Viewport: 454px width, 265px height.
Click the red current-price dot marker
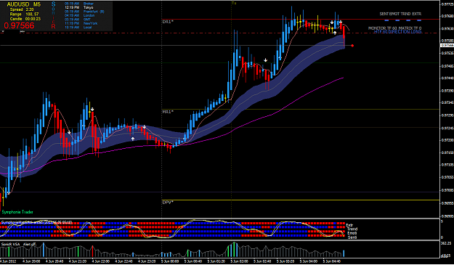point(352,46)
